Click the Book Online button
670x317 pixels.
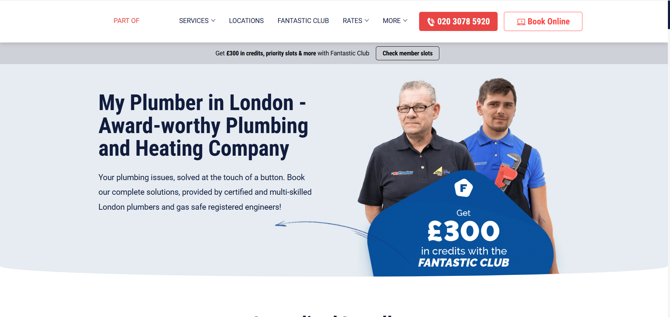pos(543,22)
